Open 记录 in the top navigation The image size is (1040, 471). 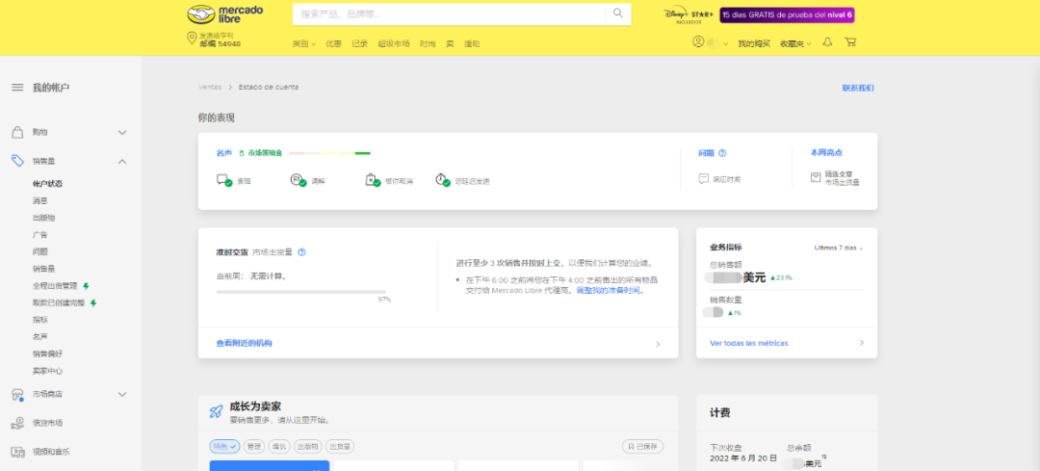359,43
